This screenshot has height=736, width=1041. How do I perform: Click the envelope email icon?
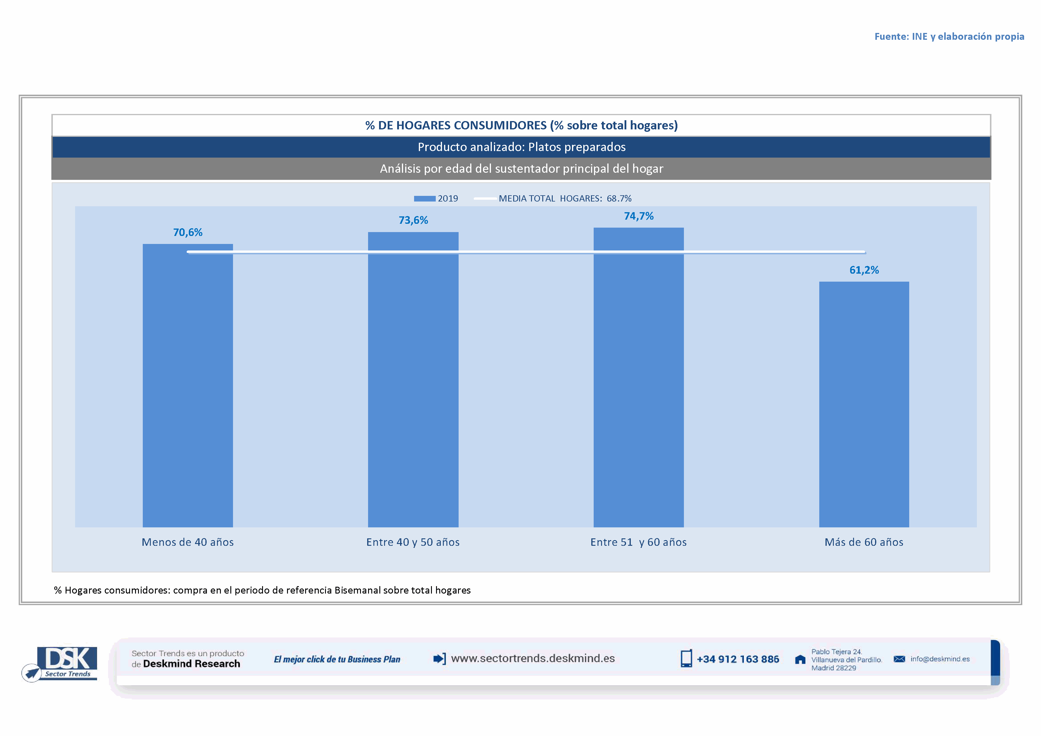coord(899,659)
